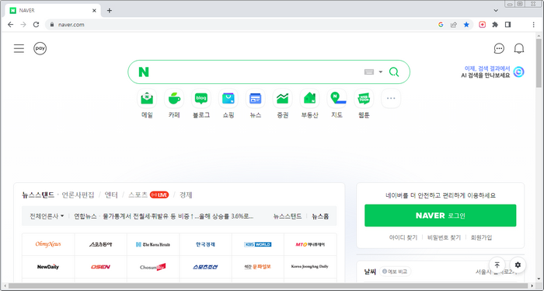Open the notifications bell icon
The width and height of the screenshot is (544, 291).
tap(518, 48)
